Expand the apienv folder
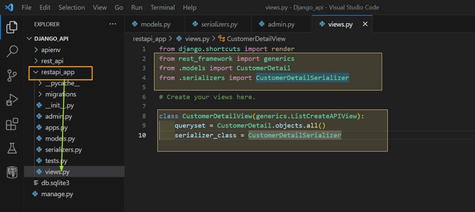The width and height of the screenshot is (475, 212). (36, 50)
